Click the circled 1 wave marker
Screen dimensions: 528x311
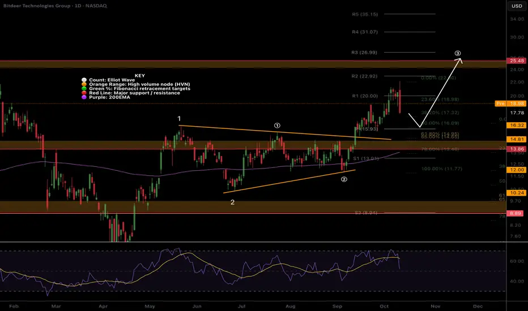click(x=277, y=126)
